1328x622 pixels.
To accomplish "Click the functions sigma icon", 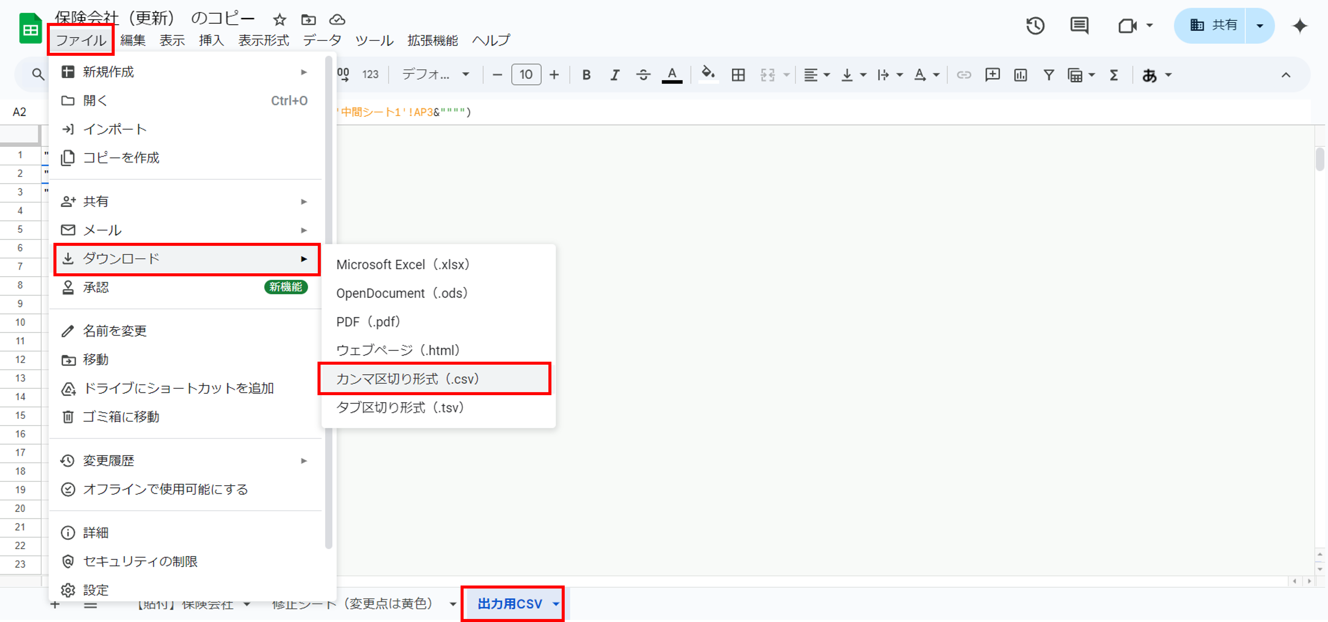I will [x=1113, y=75].
